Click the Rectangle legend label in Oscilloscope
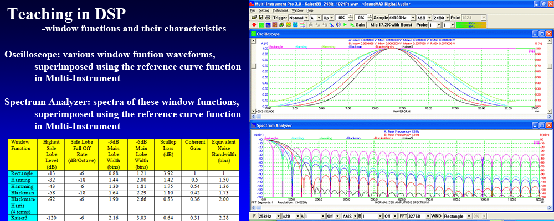 (275, 46)
